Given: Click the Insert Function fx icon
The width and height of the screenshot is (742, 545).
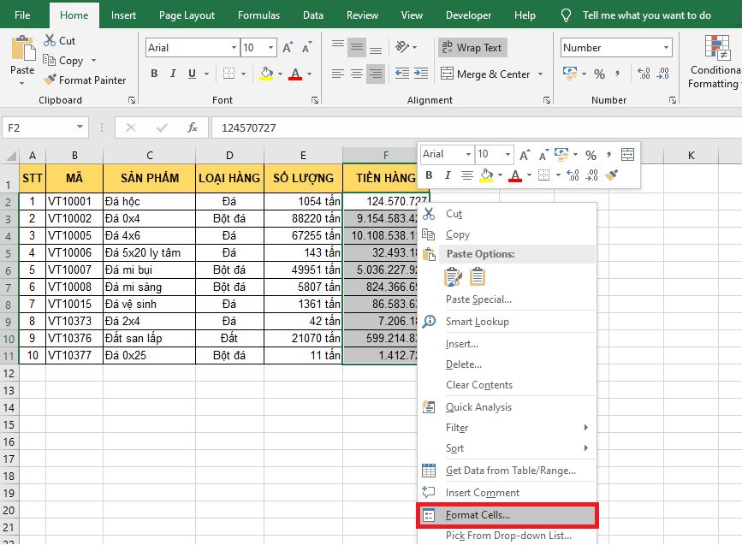Looking at the screenshot, I should coord(193,127).
